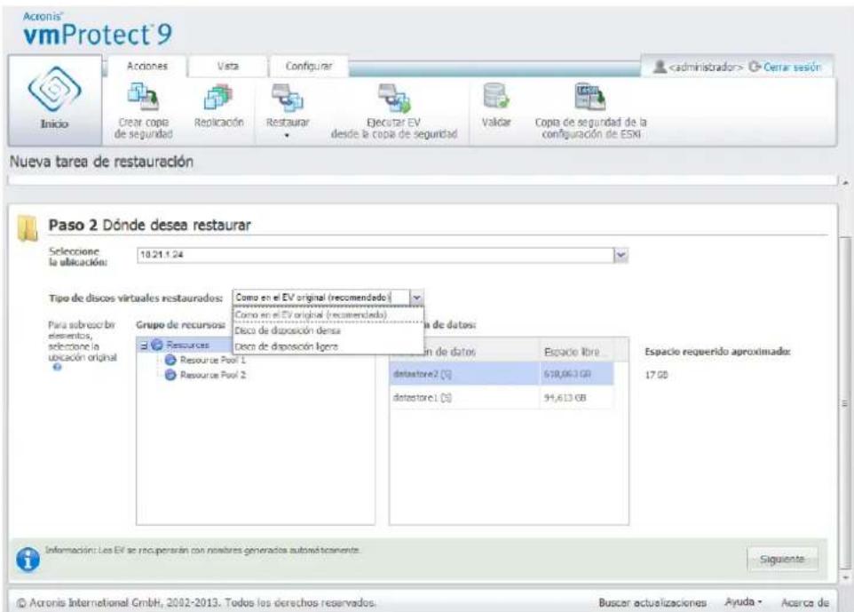Open the Replicación tool

coord(218,97)
